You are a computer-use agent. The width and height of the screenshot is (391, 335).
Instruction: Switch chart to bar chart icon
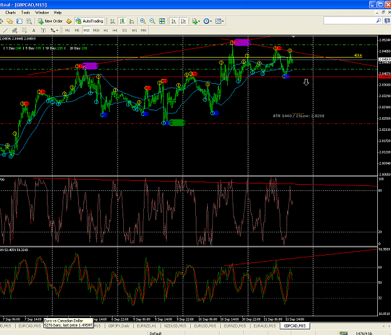point(113,21)
